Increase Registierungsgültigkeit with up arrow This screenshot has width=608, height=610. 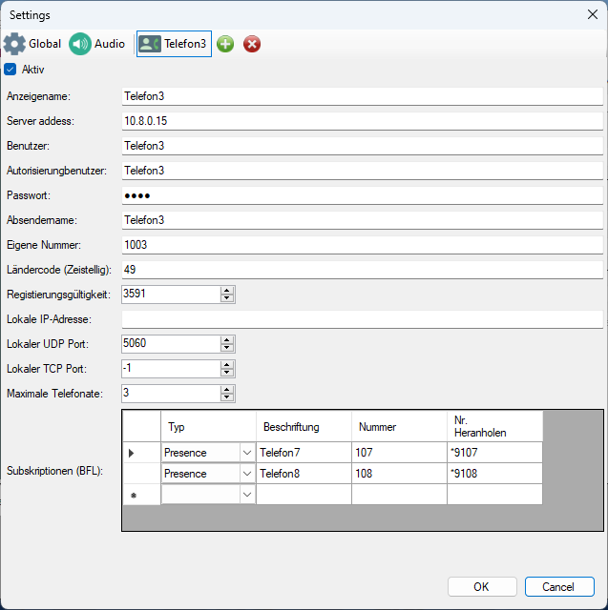pyautogui.click(x=226, y=291)
